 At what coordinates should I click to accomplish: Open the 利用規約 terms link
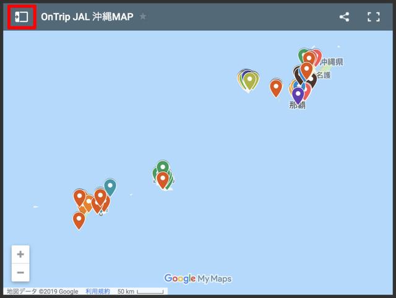click(98, 291)
